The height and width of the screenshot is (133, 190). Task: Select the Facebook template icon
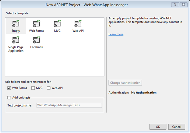coord(37,40)
